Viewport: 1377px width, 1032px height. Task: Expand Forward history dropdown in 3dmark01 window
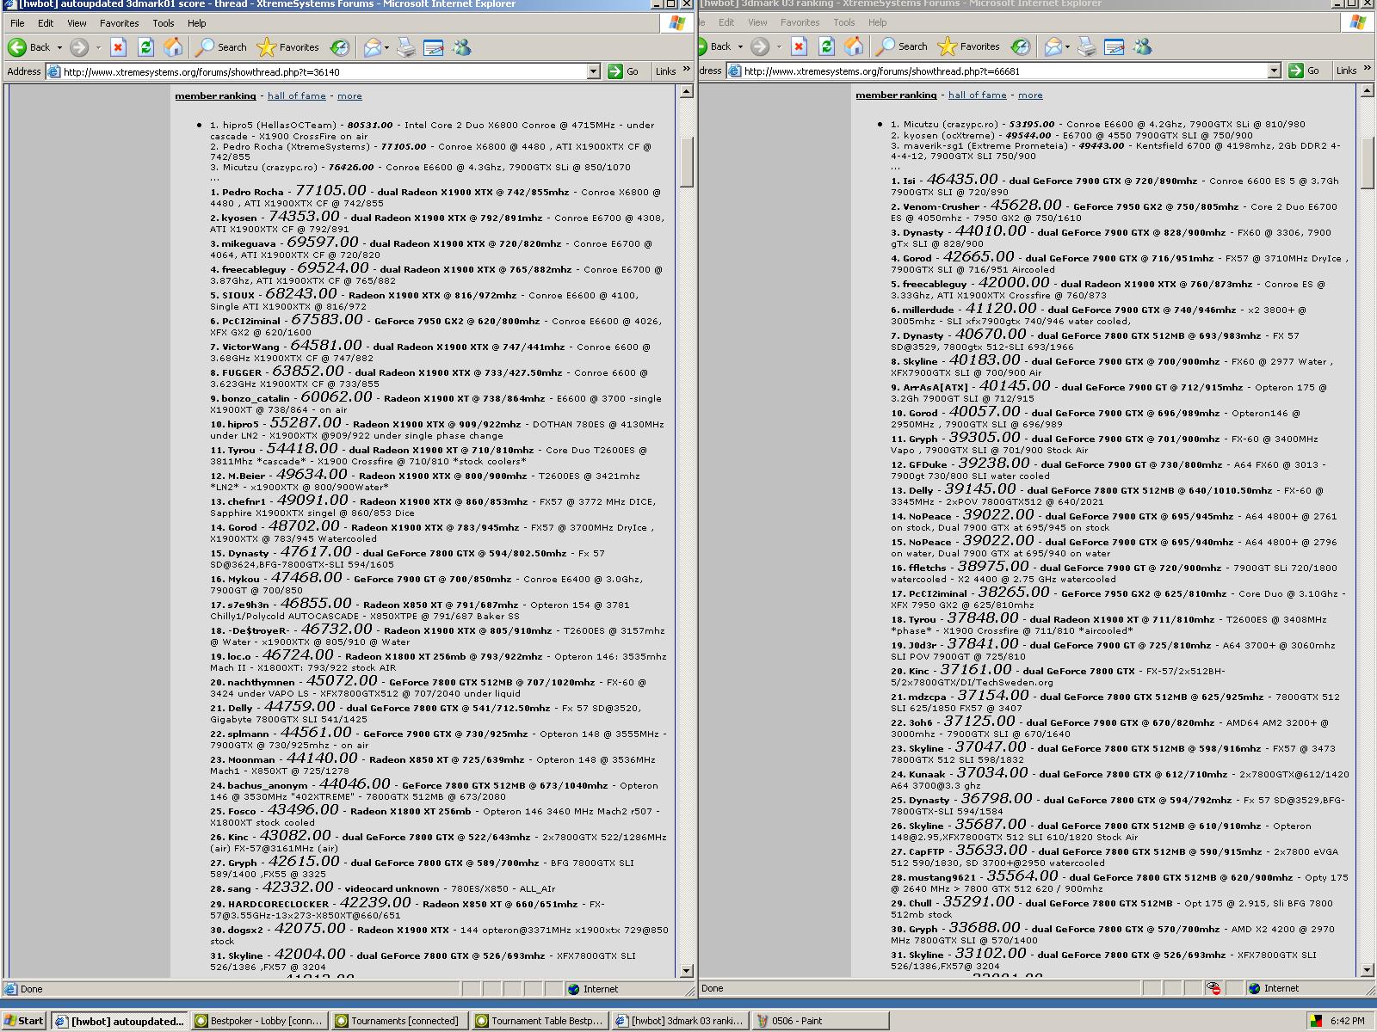[98, 47]
